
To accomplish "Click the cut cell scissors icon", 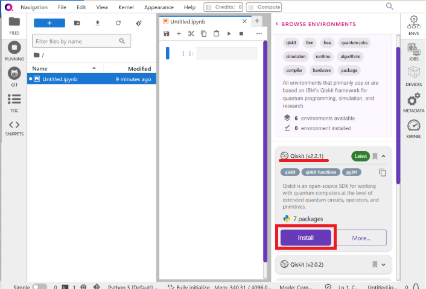I will [x=191, y=34].
